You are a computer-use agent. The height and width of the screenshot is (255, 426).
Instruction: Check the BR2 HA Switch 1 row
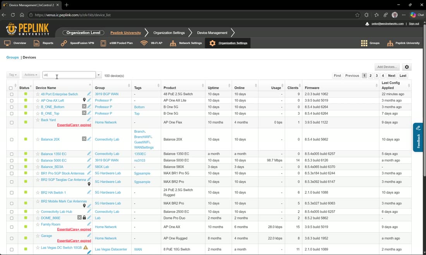coord(11,192)
